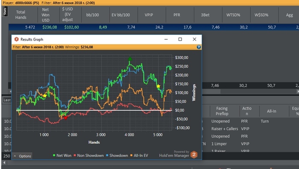Sort by Facing Preflop column header
299x169 pixels.
[222, 111]
